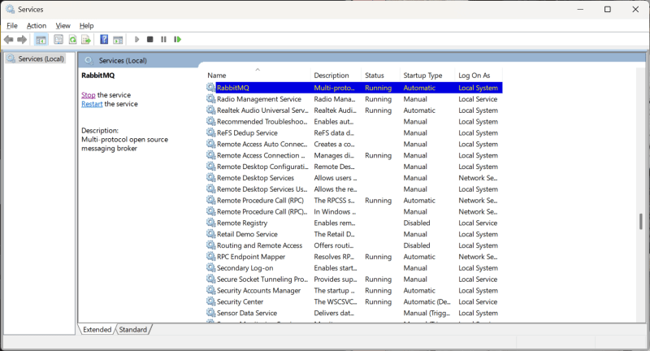The width and height of the screenshot is (650, 351).
Task: Click the gear icon beside Security Accounts Manager
Action: 211,290
